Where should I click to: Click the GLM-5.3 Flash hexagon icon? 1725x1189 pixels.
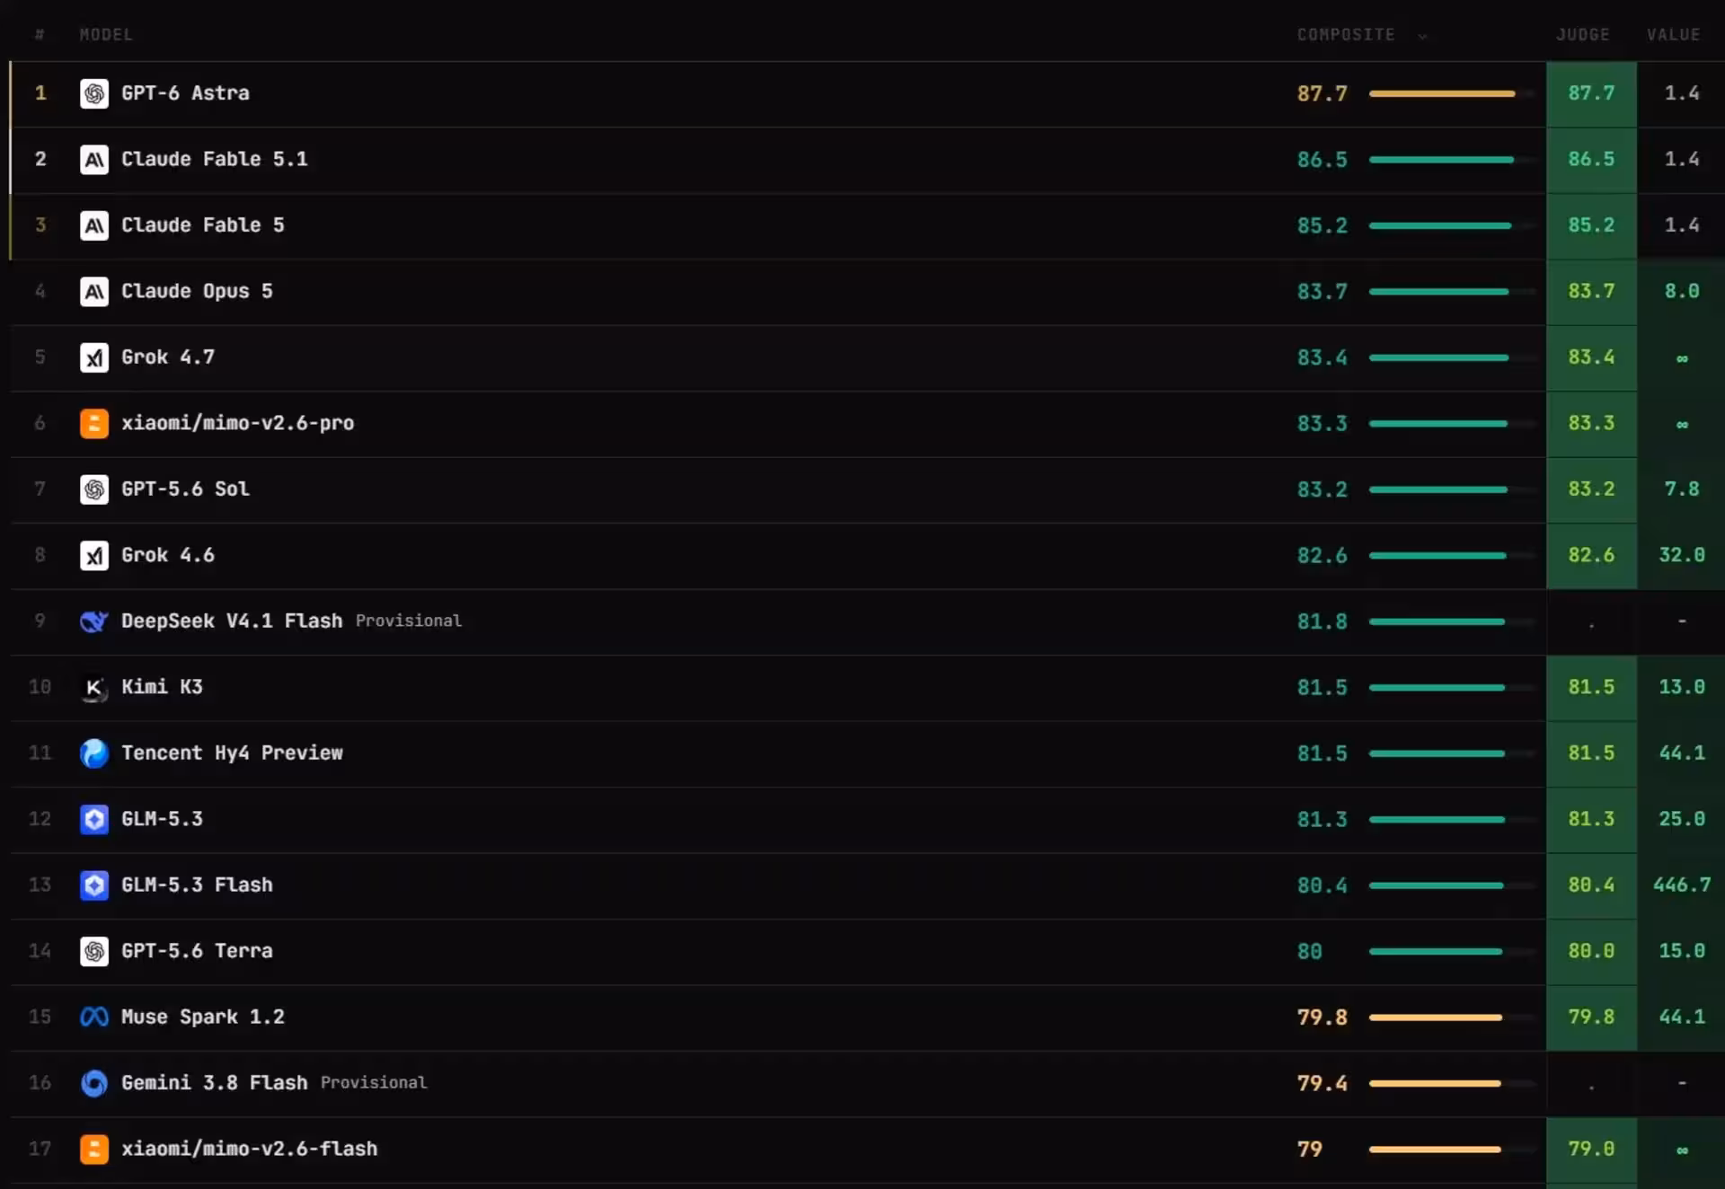94,885
